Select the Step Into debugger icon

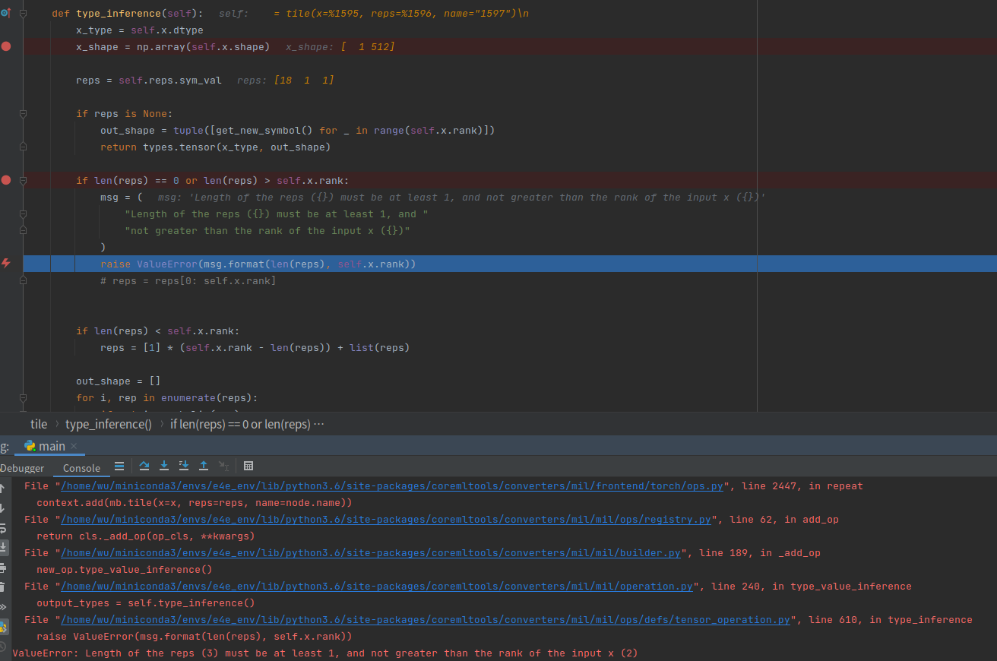pyautogui.click(x=164, y=466)
